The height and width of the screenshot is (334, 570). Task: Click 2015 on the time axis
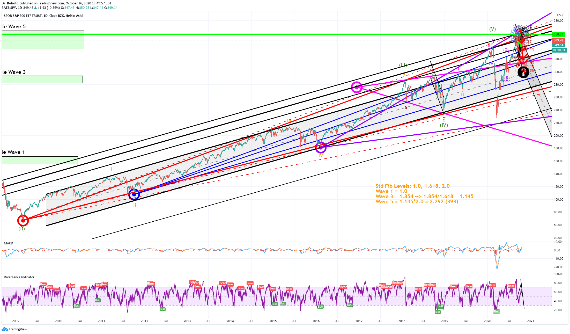273,321
